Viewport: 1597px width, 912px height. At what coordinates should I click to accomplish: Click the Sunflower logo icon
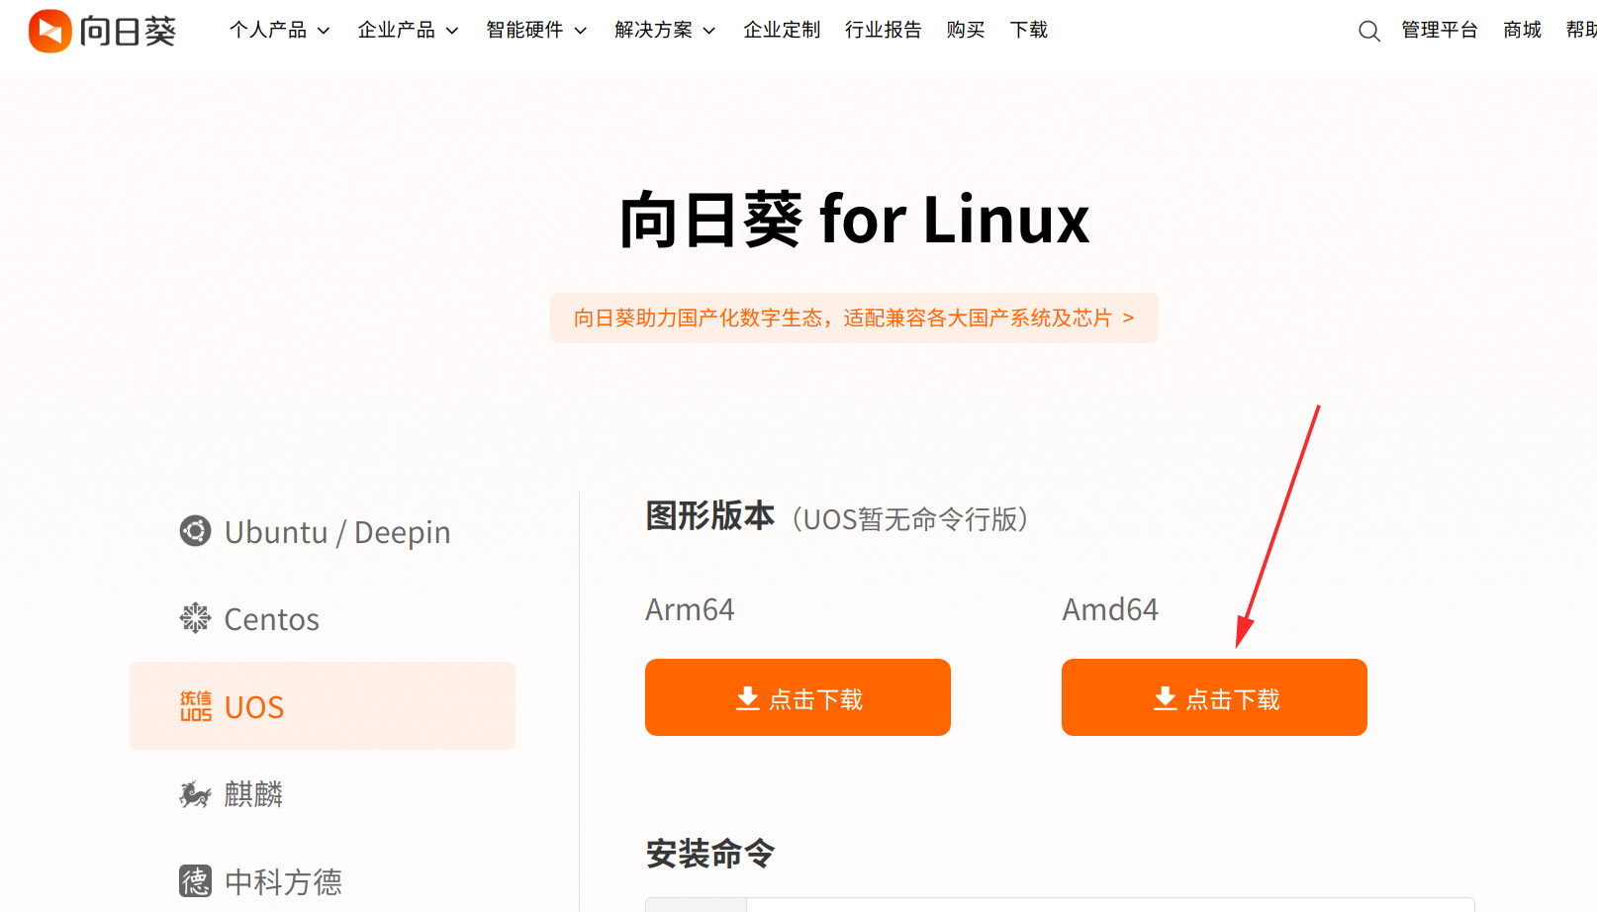click(x=49, y=31)
